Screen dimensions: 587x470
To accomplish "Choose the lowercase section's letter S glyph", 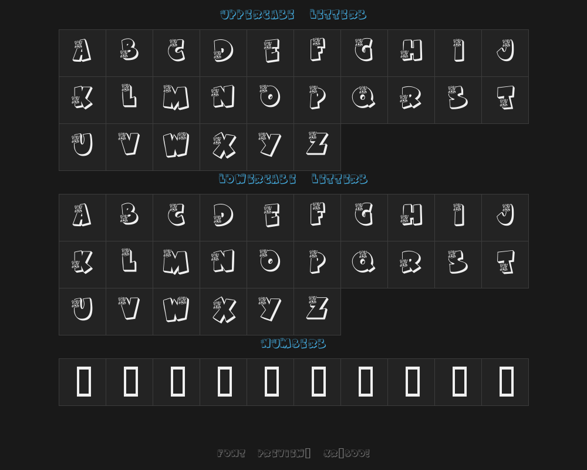I will pyautogui.click(x=458, y=264).
